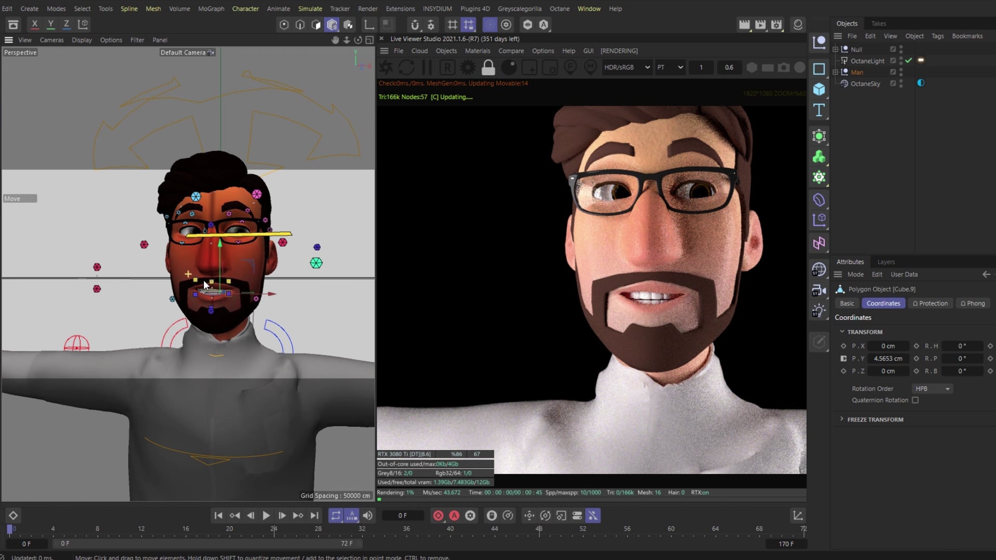Viewport: 996px width, 560px height.
Task: Restart the Octane render with the refresh icon
Action: (x=407, y=67)
